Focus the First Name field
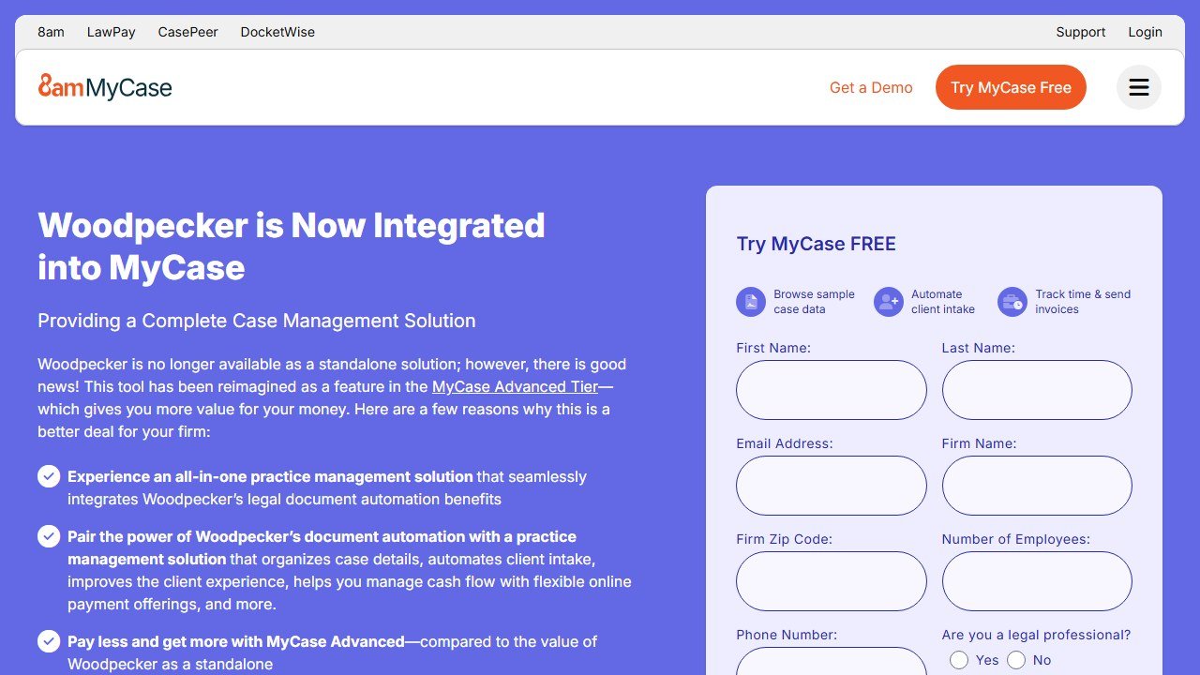 tap(832, 390)
